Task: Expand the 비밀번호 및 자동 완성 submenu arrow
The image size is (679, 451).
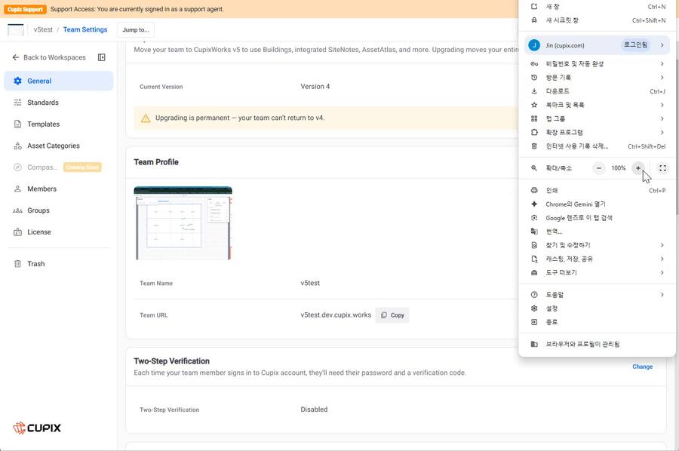Action: point(662,63)
